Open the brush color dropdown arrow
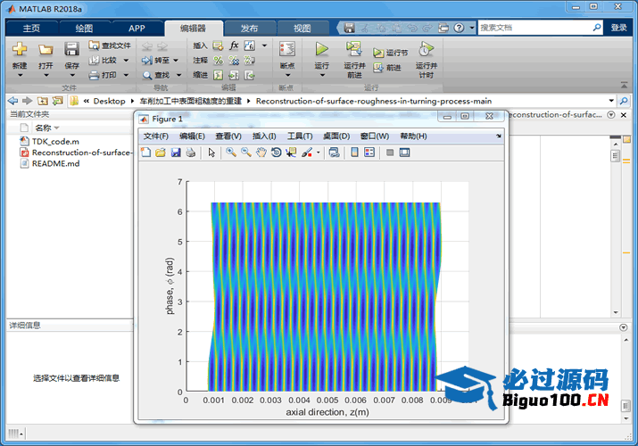The image size is (638, 446). [x=319, y=153]
